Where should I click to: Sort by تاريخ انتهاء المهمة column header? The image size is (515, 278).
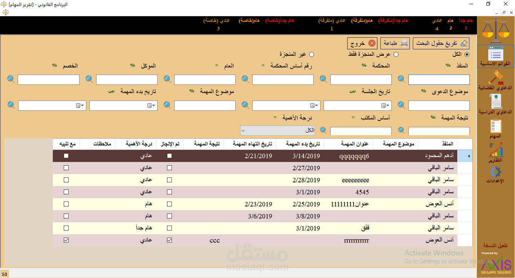tap(250, 144)
